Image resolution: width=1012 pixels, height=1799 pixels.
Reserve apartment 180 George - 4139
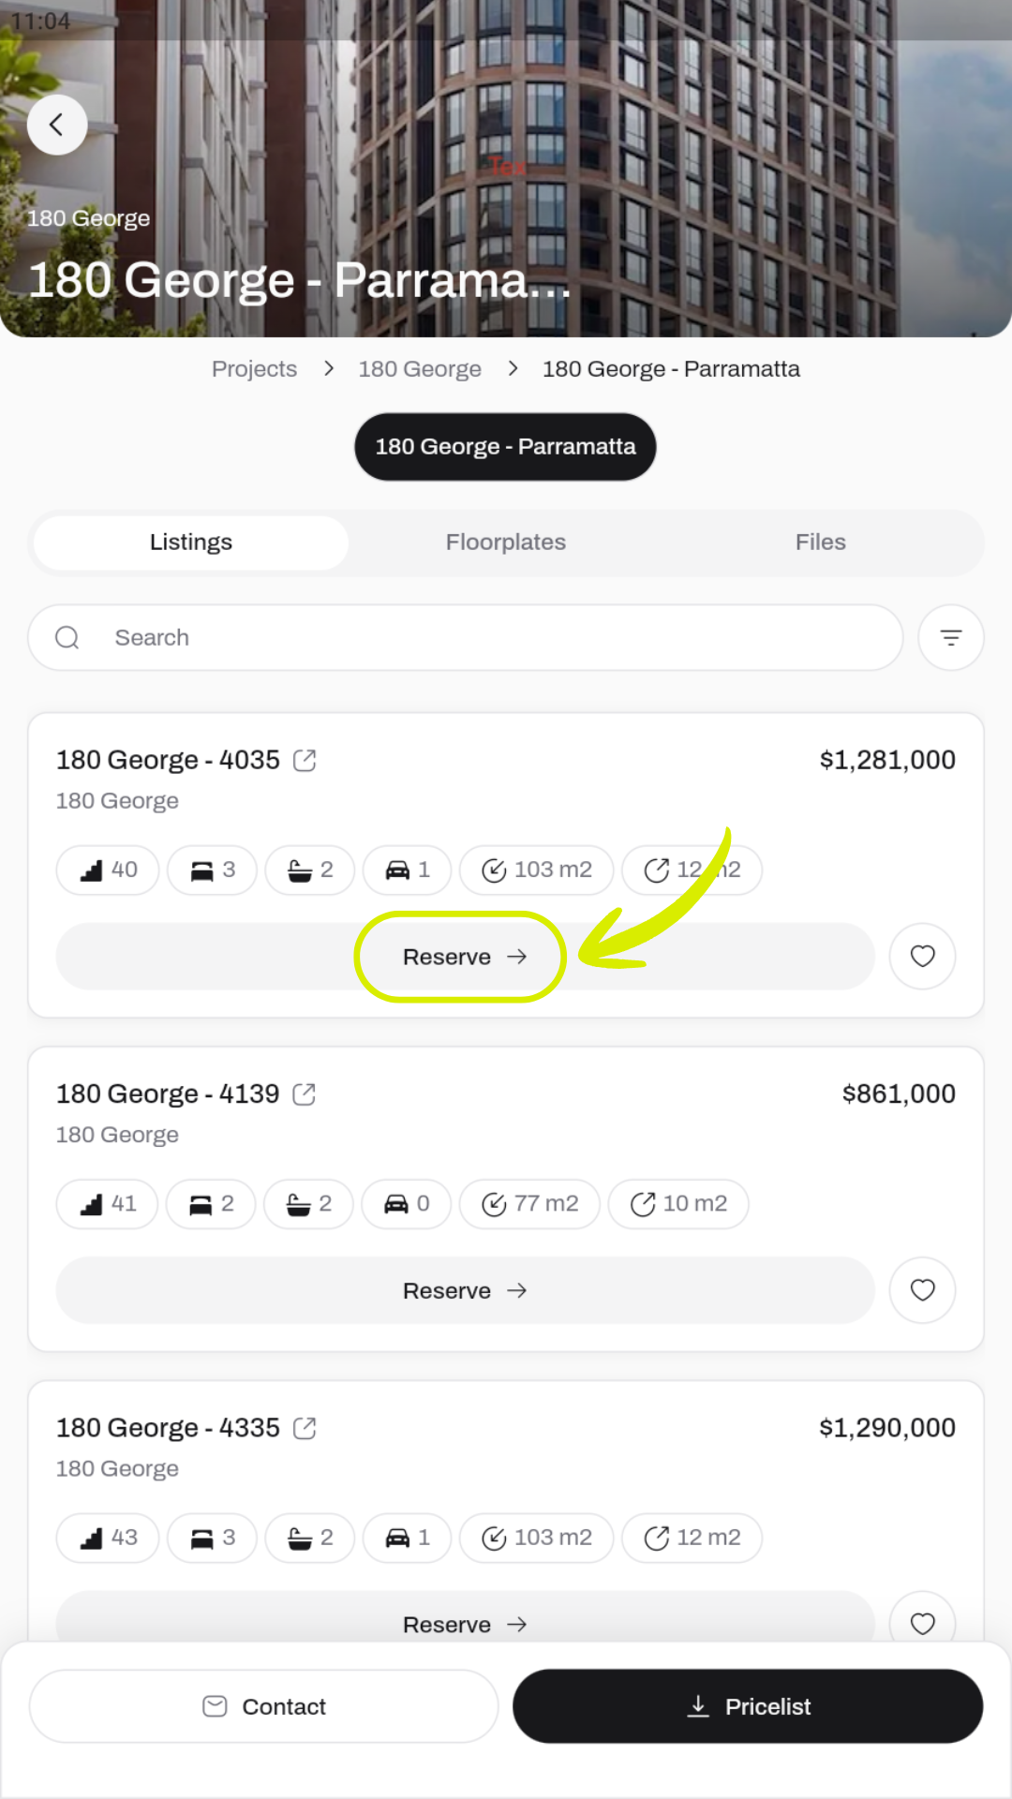464,1290
